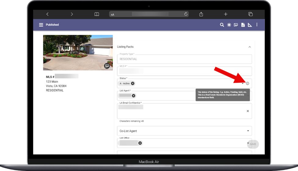Image resolution: width=298 pixels, height=171 pixels.
Task: Clear the LA Email Confidential field
Action: [x=248, y=111]
